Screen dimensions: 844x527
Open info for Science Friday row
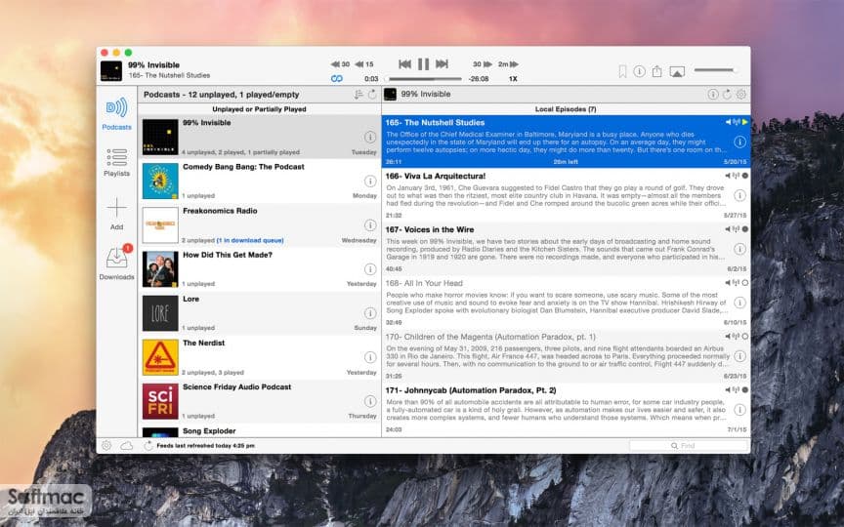pyautogui.click(x=370, y=401)
